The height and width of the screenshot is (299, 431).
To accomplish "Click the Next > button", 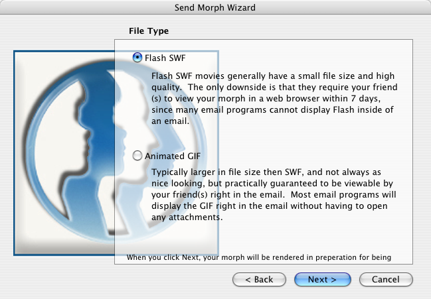I will tap(322, 279).
